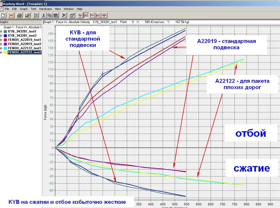
Task: Click the Roehrig Shock title bar icon
Action: pyautogui.click(x=1, y=4)
